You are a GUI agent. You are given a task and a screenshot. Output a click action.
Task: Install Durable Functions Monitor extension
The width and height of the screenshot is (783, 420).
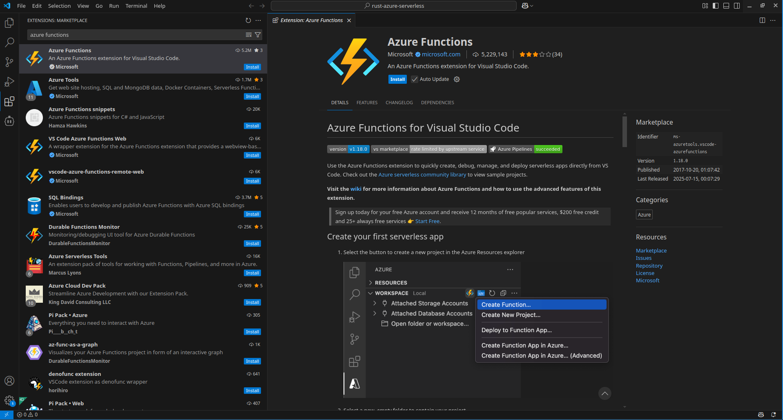pyautogui.click(x=252, y=244)
